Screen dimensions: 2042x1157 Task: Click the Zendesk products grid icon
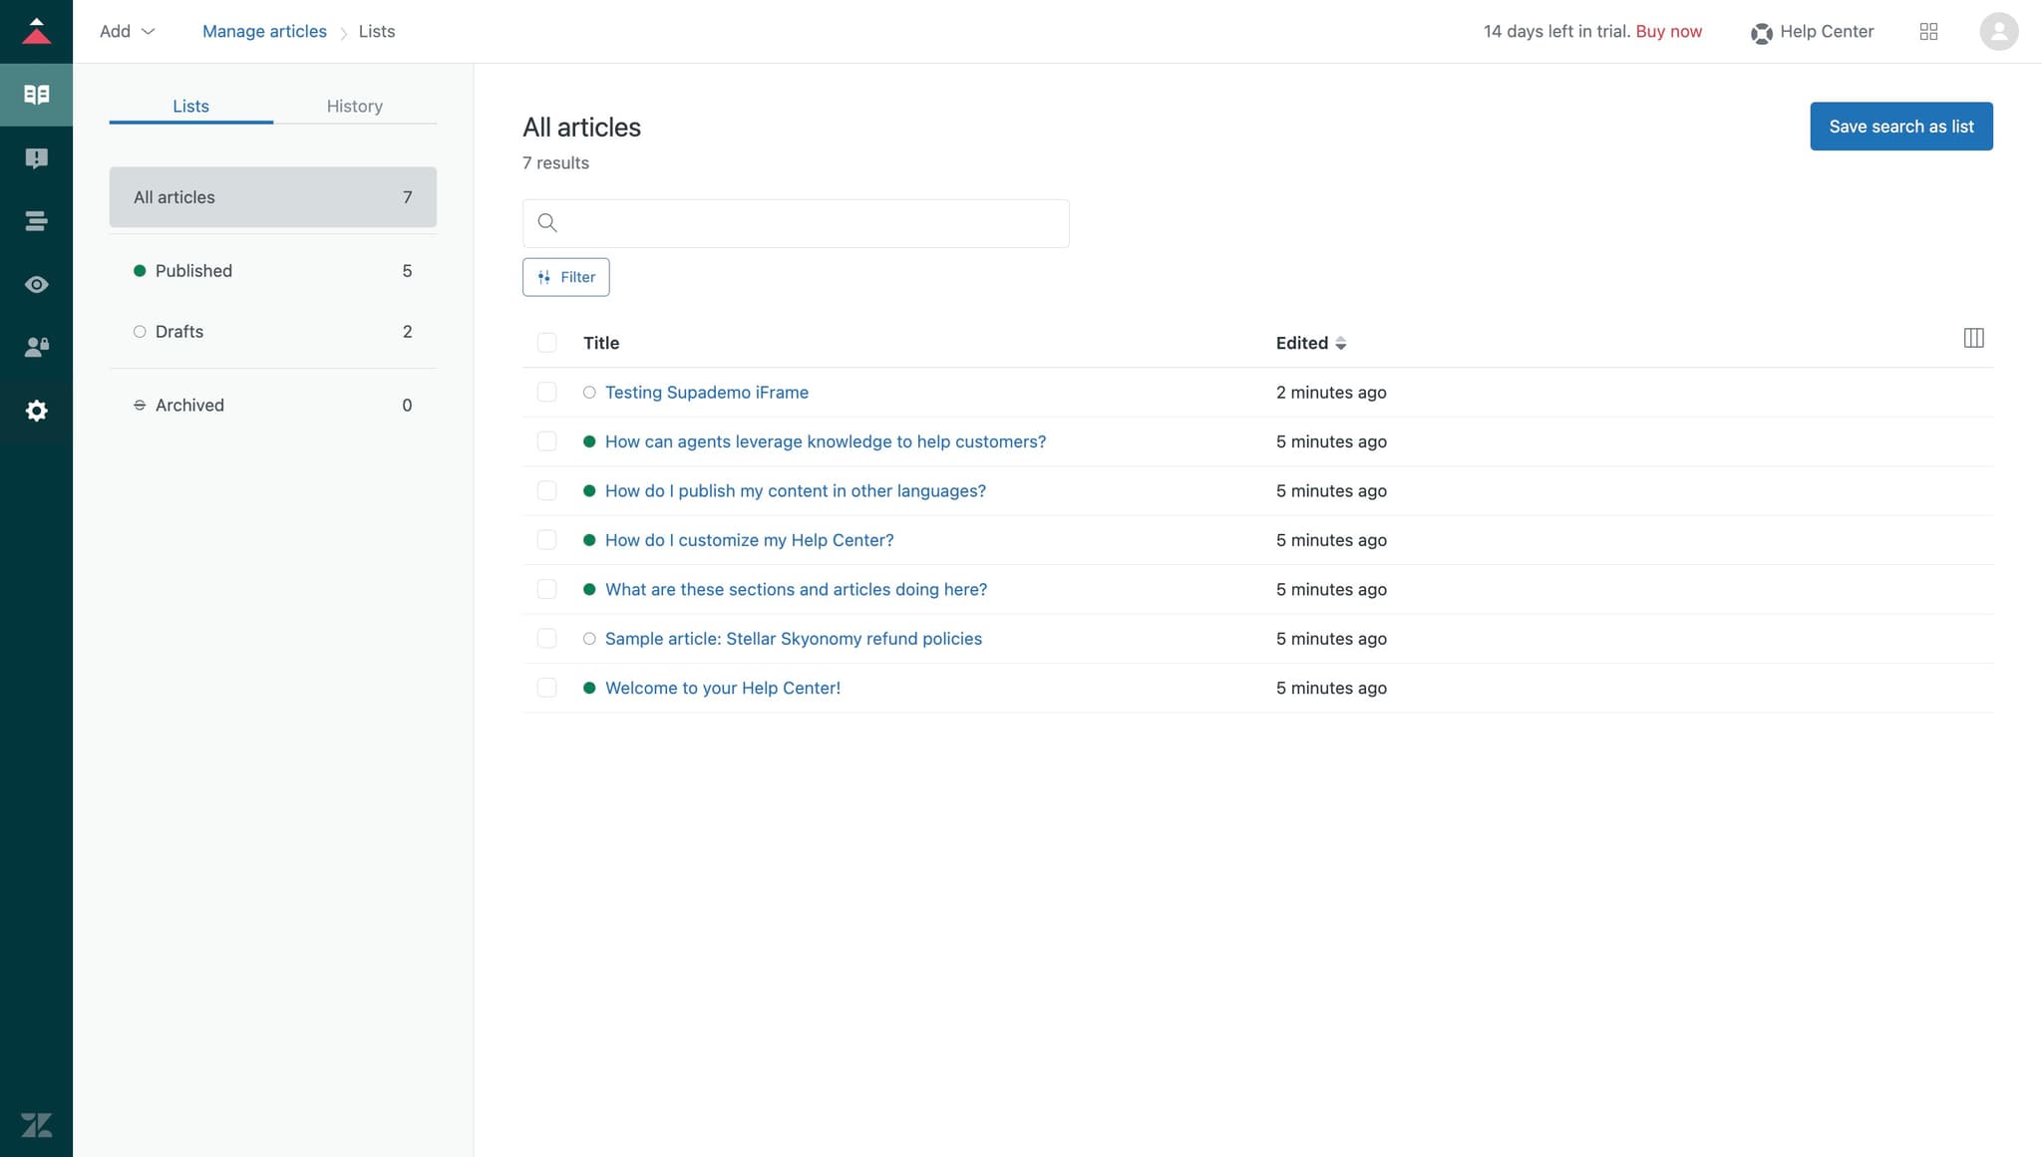point(1929,31)
